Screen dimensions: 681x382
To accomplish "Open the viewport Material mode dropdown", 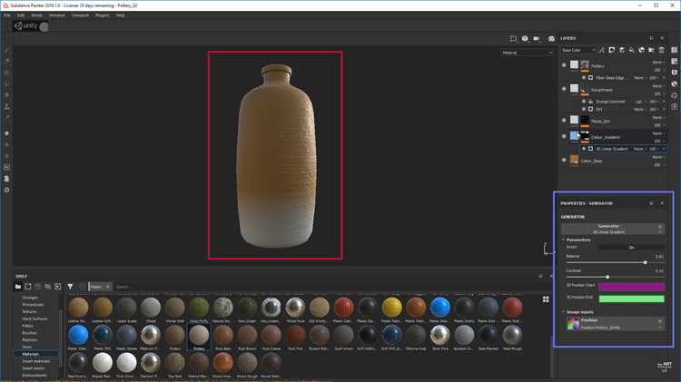I will click(x=528, y=53).
